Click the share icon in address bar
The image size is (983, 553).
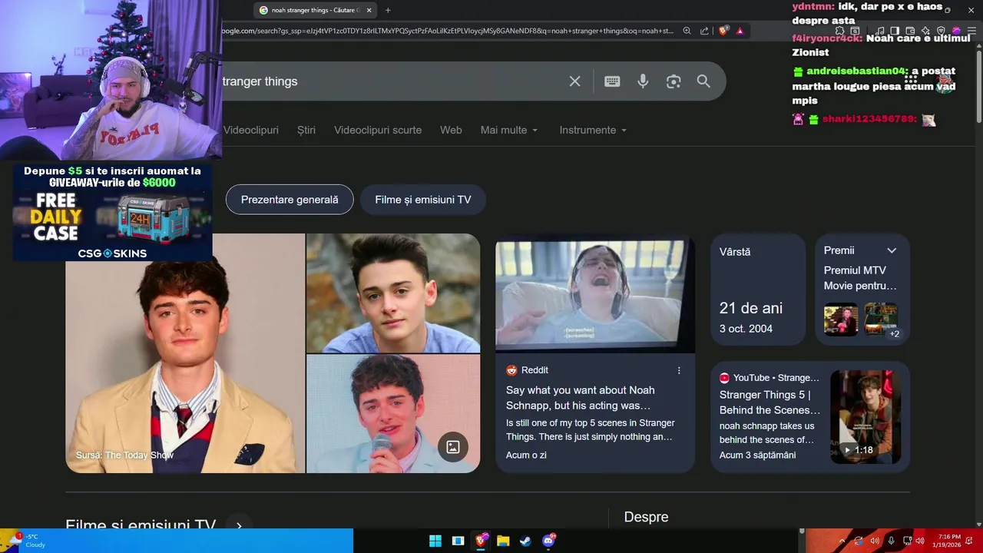coord(704,31)
